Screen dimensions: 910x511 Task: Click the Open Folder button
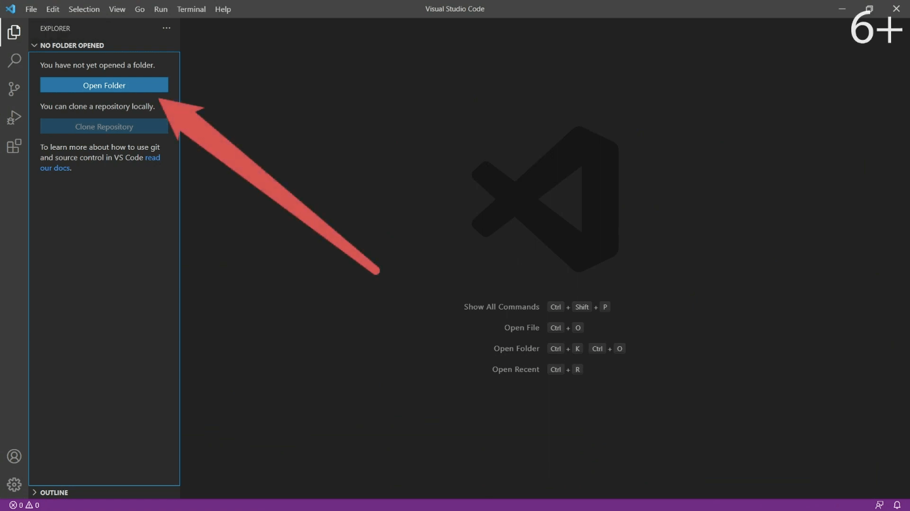[x=104, y=85]
